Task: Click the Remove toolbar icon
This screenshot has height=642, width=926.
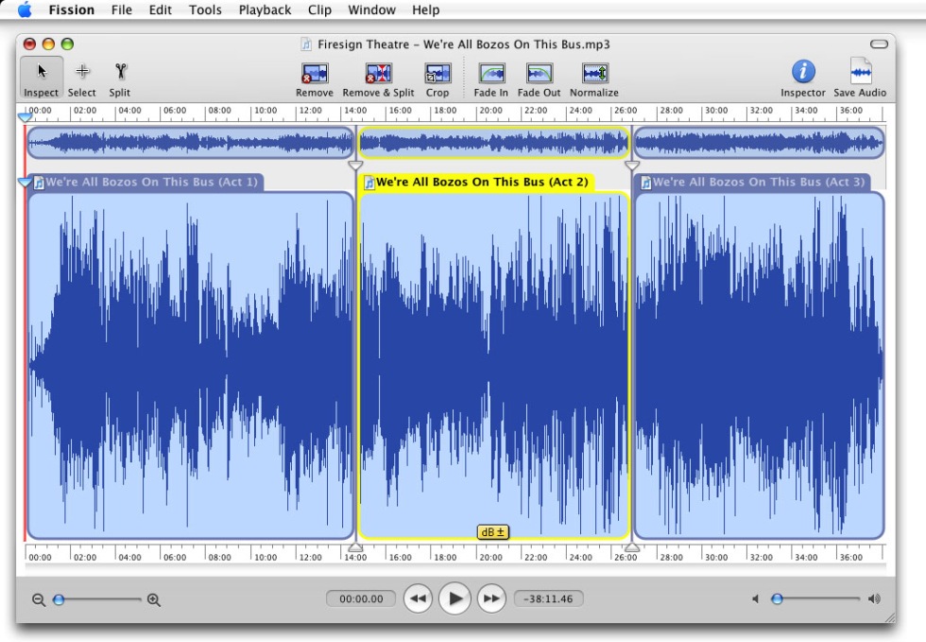Action: [x=314, y=74]
